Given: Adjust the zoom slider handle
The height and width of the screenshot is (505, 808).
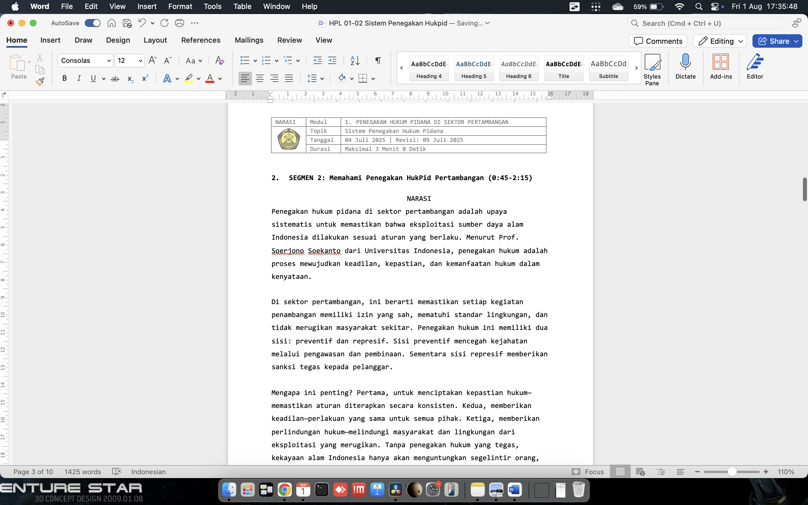Looking at the screenshot, I should click(732, 472).
